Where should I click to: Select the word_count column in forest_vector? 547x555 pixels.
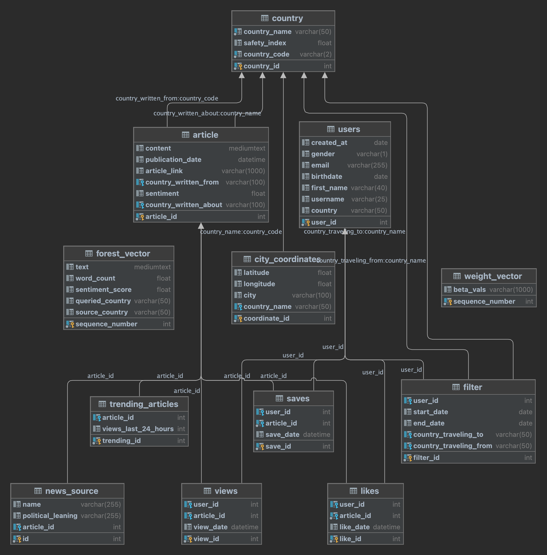[119, 278]
